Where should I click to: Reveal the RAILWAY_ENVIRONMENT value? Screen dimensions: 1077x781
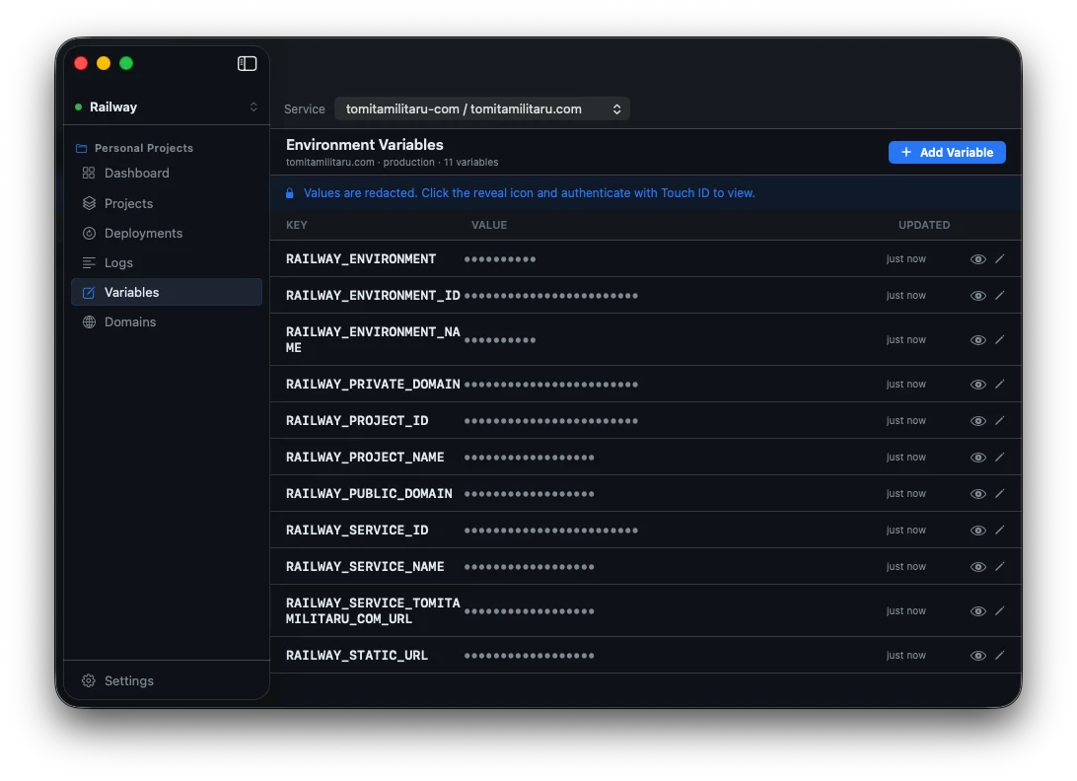click(x=977, y=258)
